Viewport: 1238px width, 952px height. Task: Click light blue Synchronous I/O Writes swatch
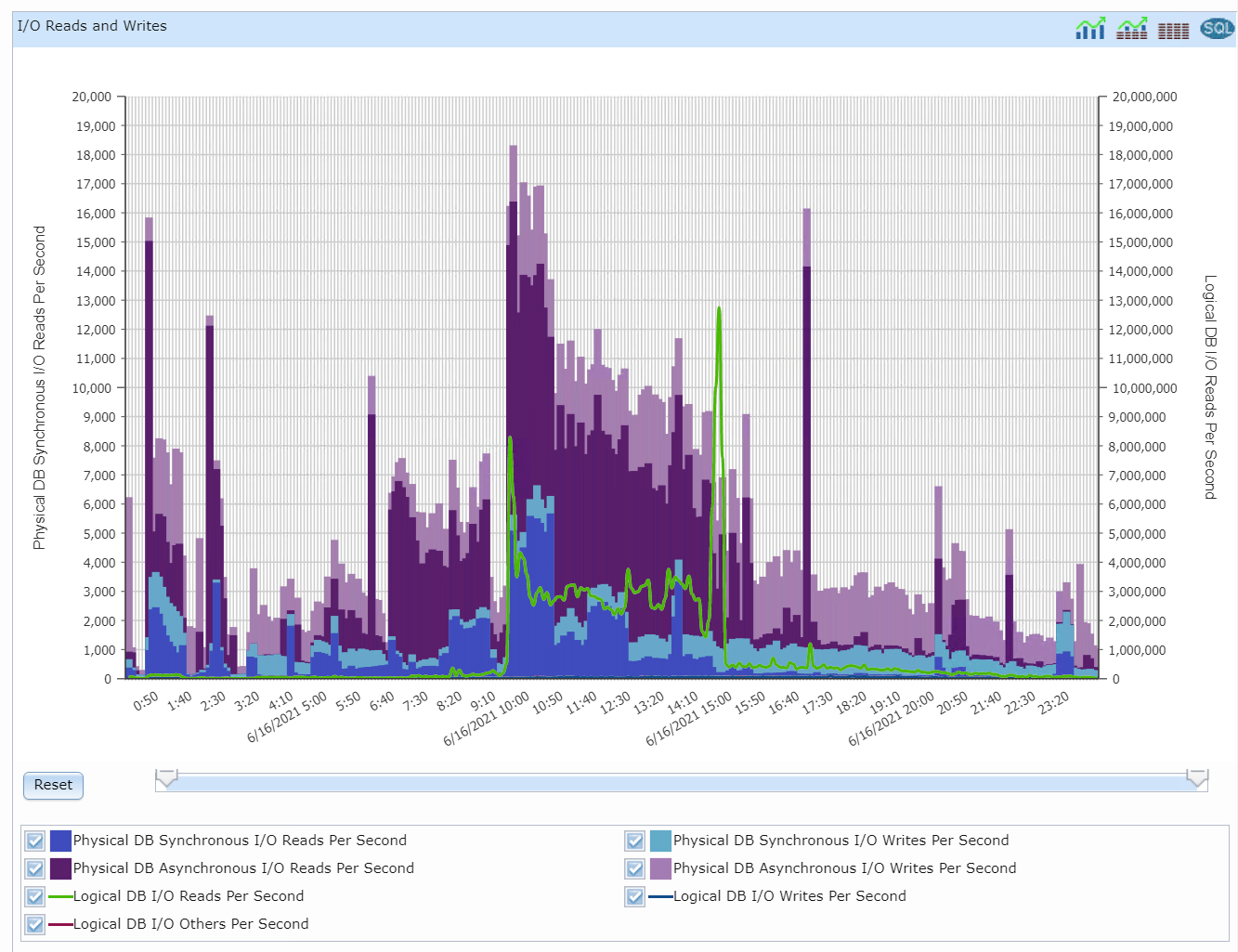pos(660,841)
